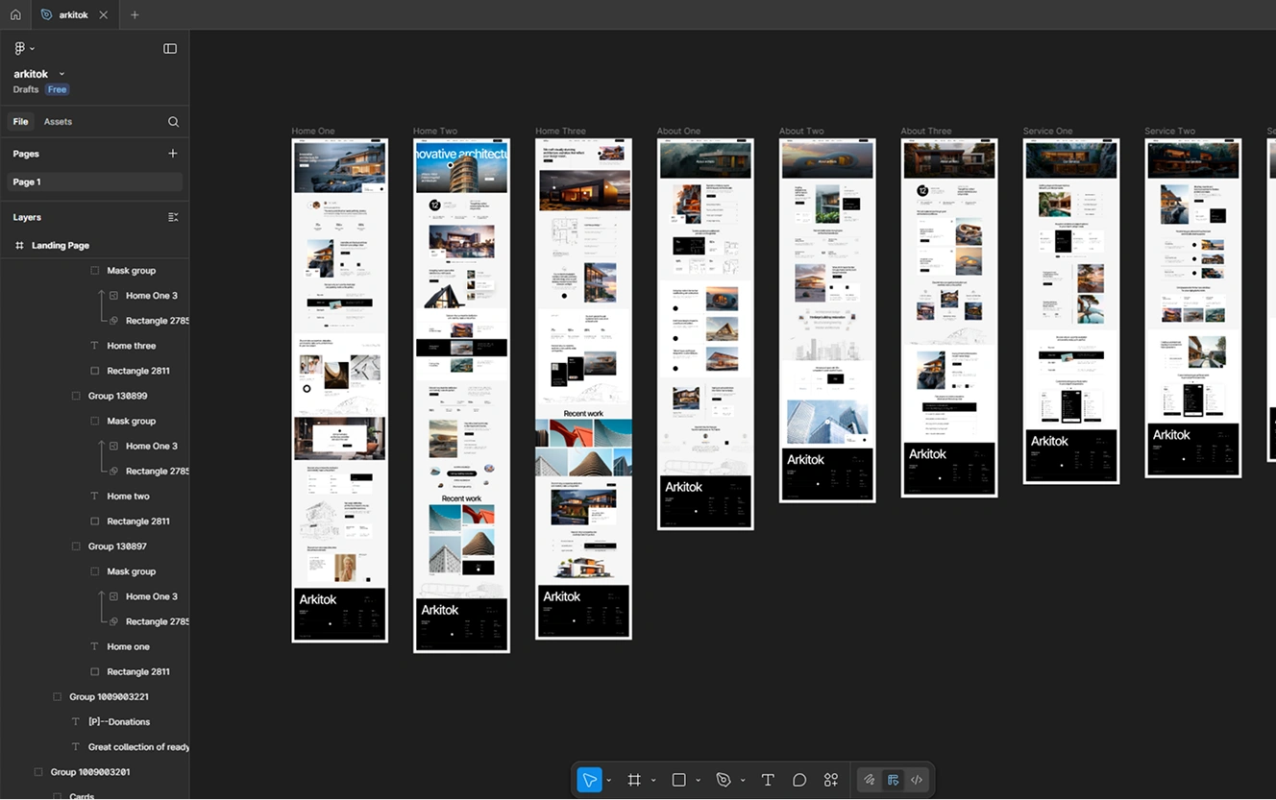Click group icon beside Group 1009003201
1276x800 pixels.
38,772
